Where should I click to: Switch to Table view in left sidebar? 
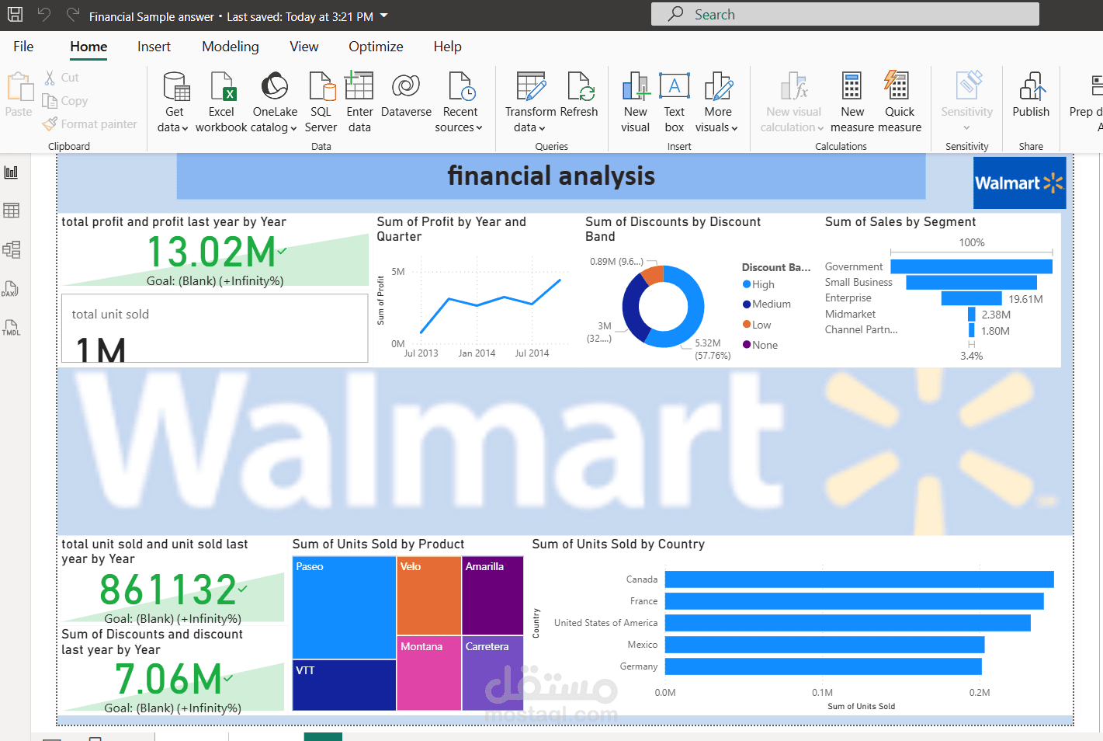click(x=12, y=210)
